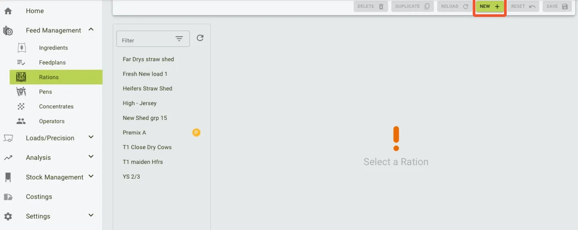The width and height of the screenshot is (578, 230).
Task: Create a ration with the NEW button
Action: click(x=490, y=7)
